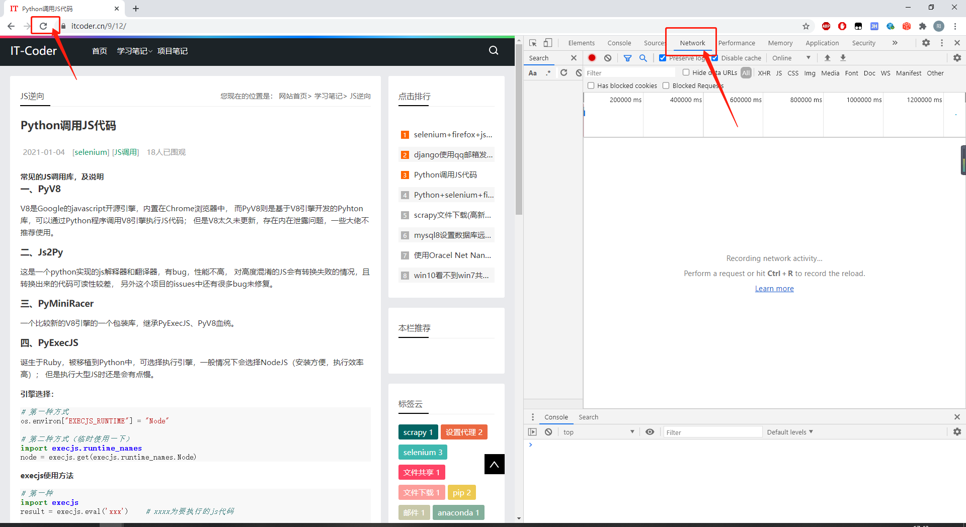The image size is (966, 527).
Task: Click the network Filter input field
Action: click(x=629, y=73)
